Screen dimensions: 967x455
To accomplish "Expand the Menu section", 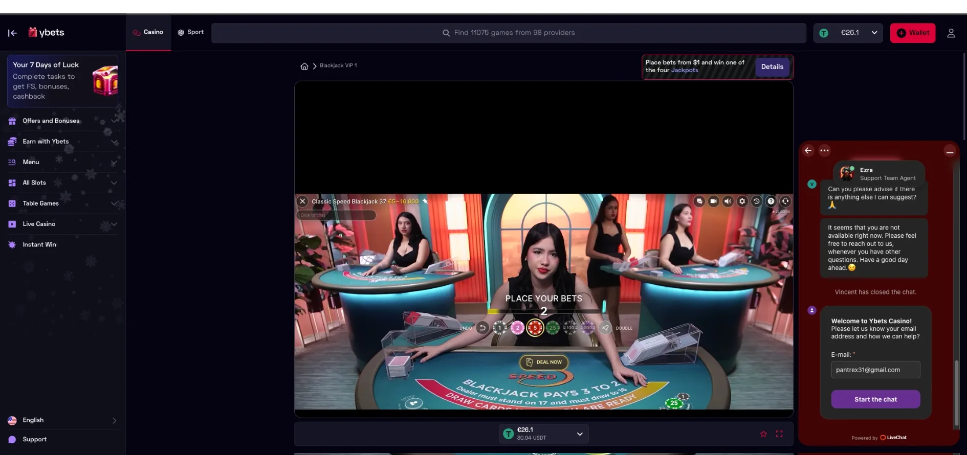I will [62, 162].
